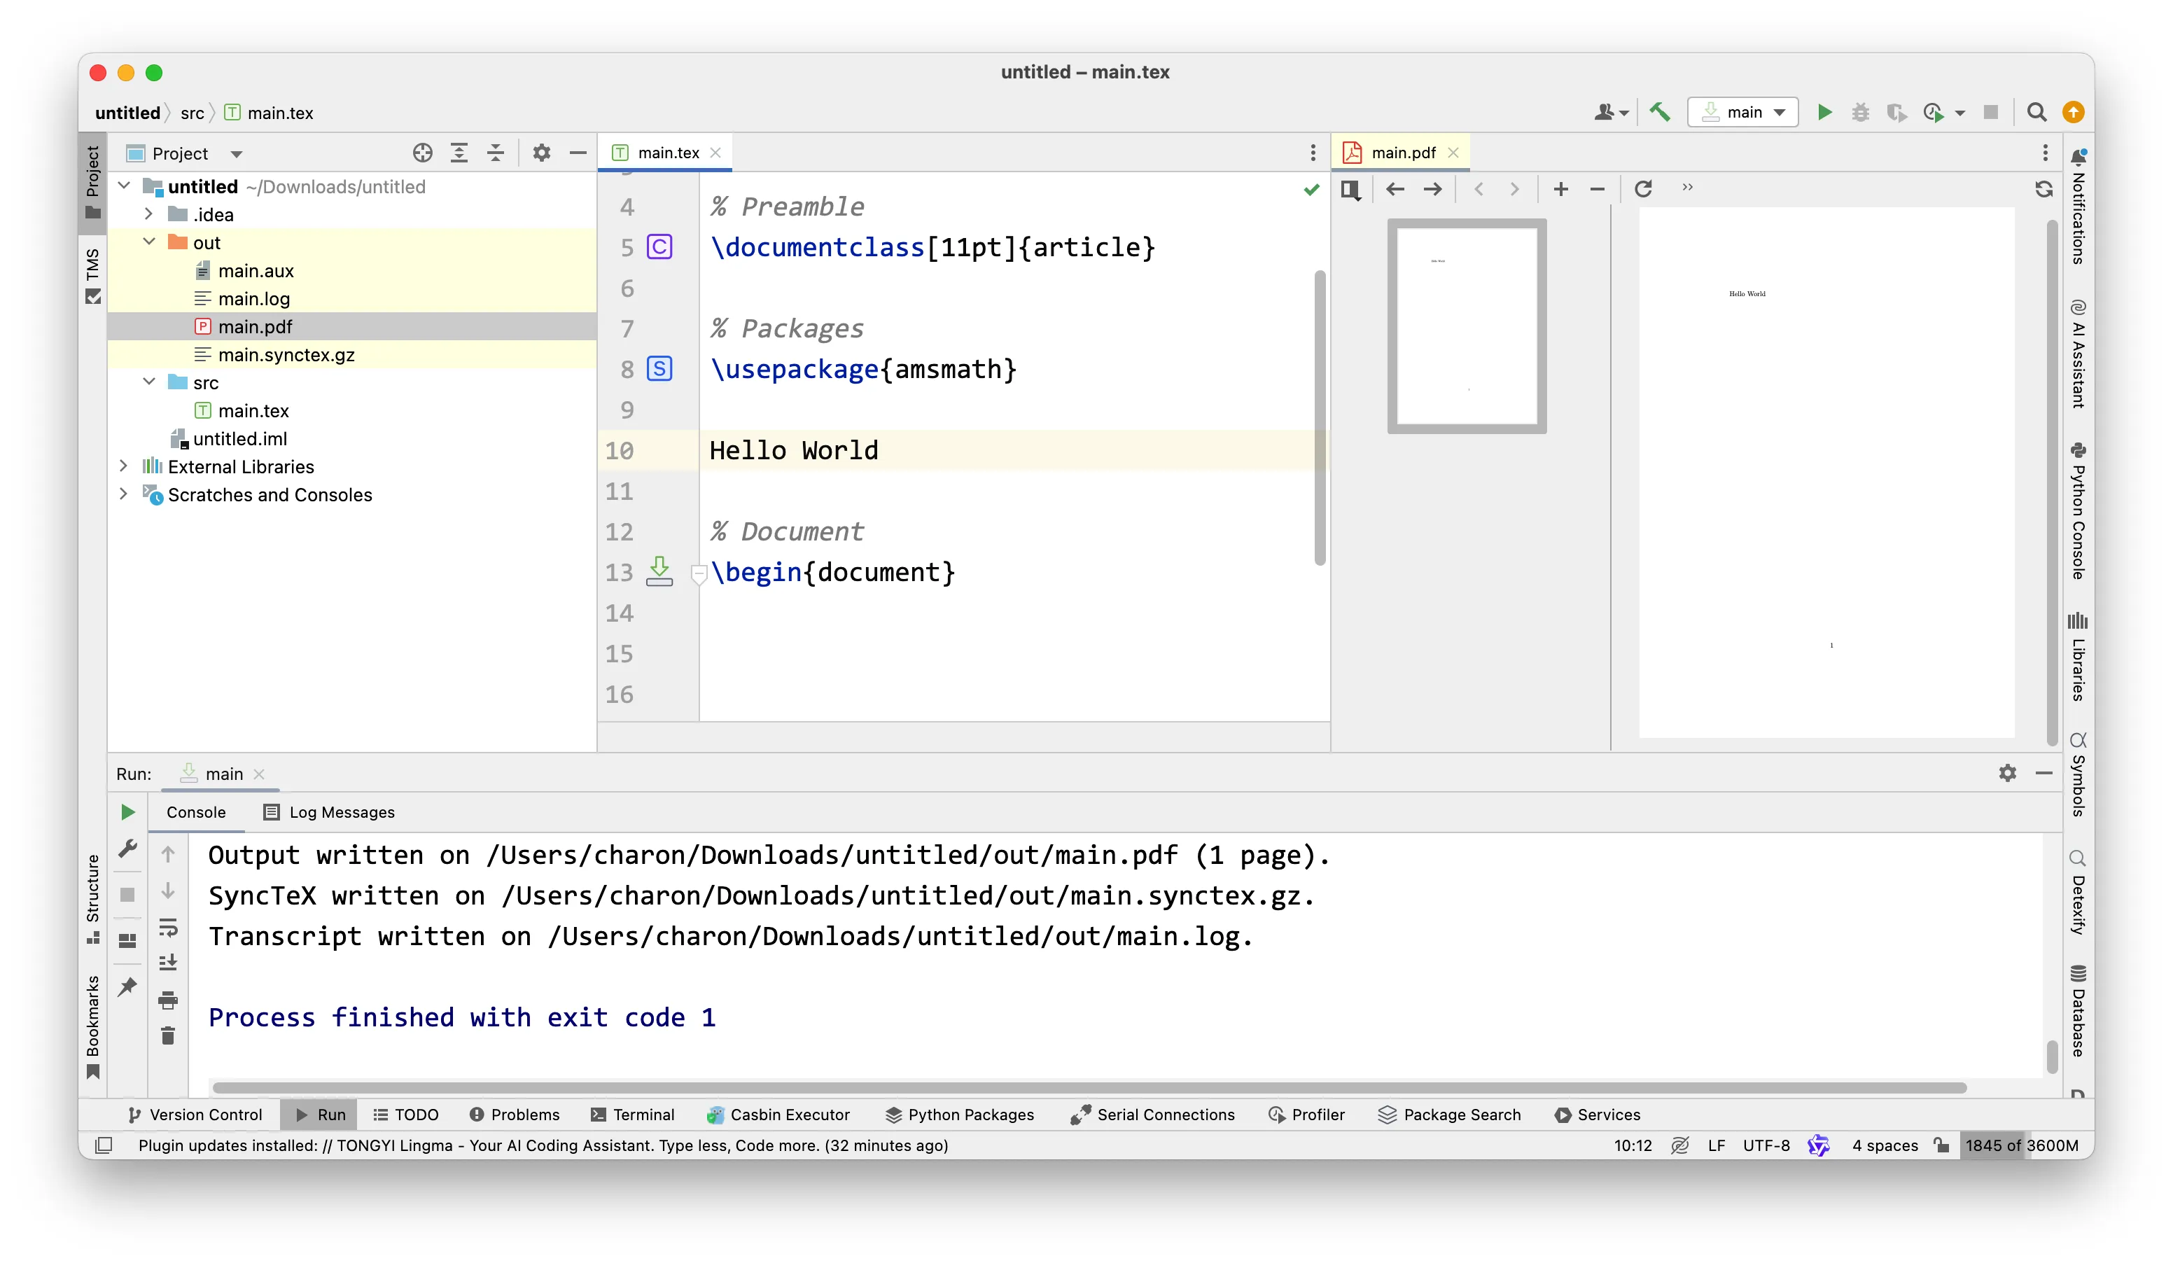
Task: Collapse the src folder
Action: [149, 382]
